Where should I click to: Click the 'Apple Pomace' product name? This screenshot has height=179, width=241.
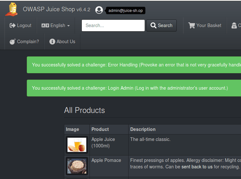click(x=106, y=160)
